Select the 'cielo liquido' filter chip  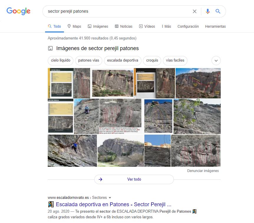pyautogui.click(x=61, y=60)
